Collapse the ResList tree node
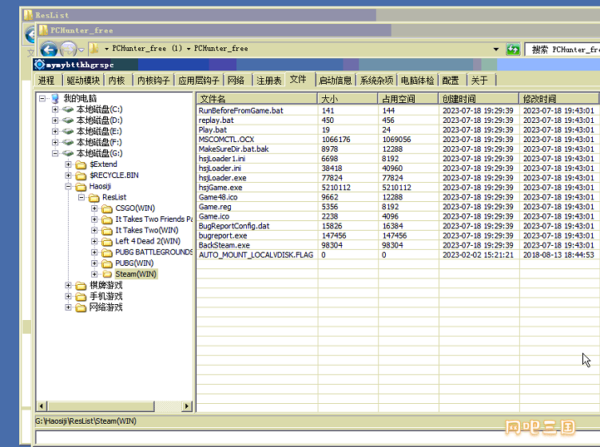This screenshot has width=600, height=447. (81, 197)
